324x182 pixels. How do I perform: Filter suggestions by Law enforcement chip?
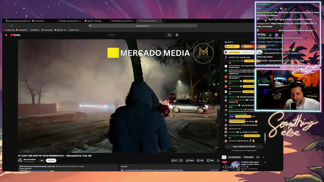(x=234, y=157)
